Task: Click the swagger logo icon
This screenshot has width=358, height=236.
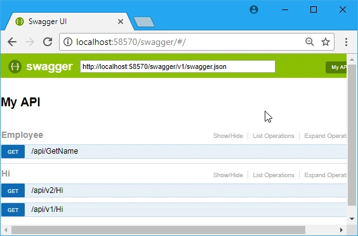Action: pos(15,66)
